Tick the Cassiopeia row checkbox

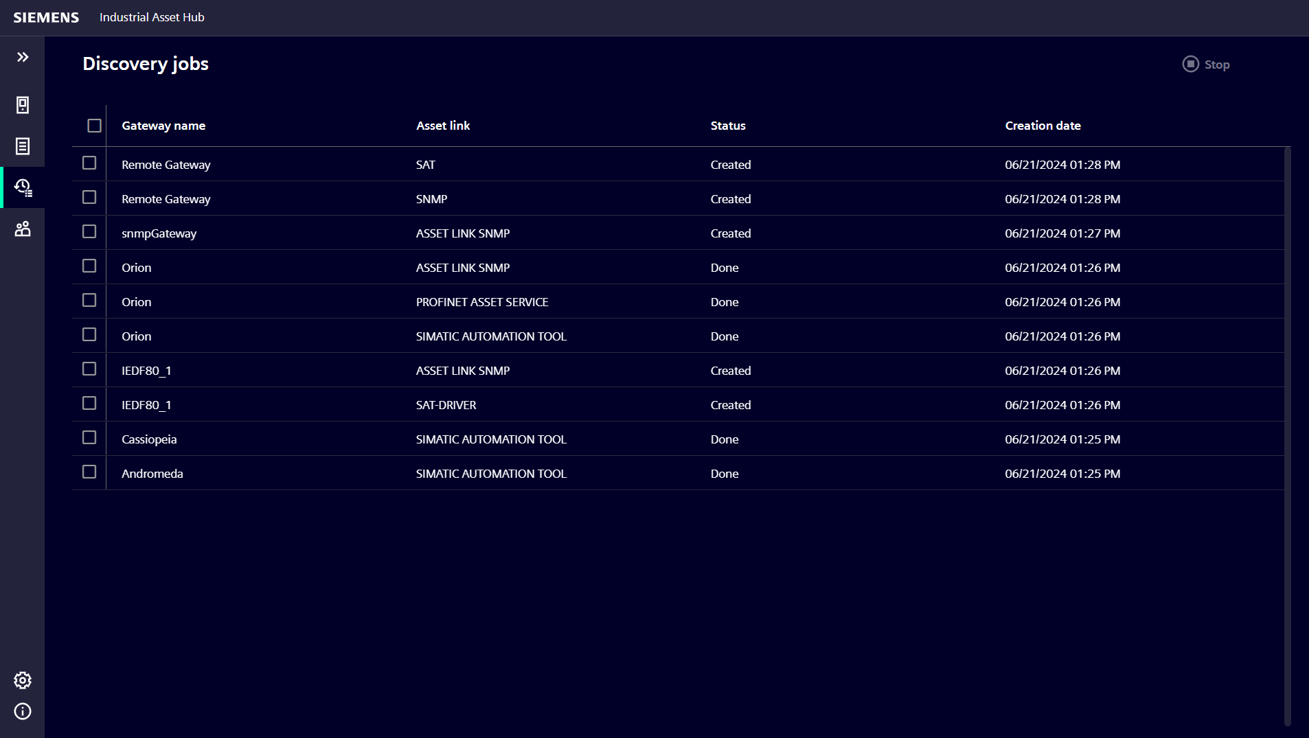89,438
